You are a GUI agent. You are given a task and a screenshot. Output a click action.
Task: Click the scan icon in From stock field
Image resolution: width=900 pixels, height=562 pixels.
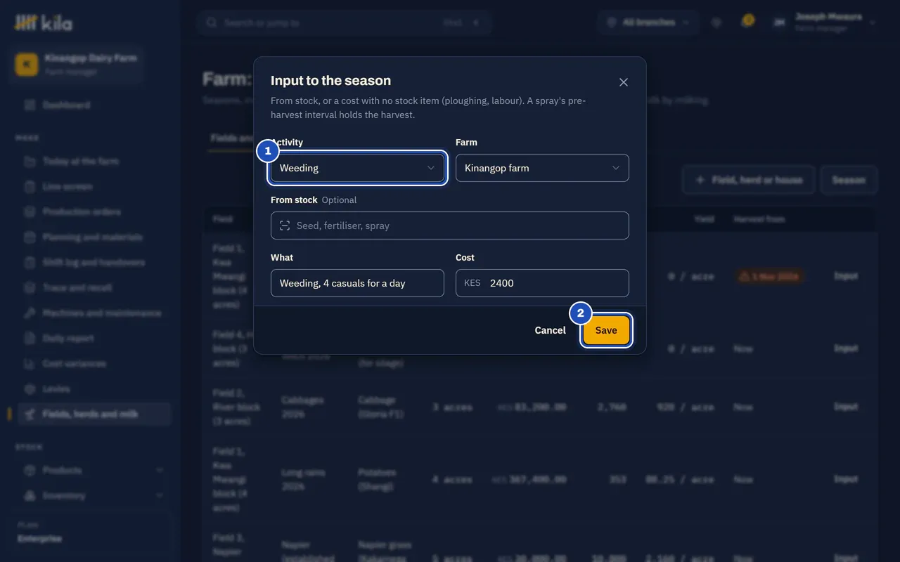point(285,226)
